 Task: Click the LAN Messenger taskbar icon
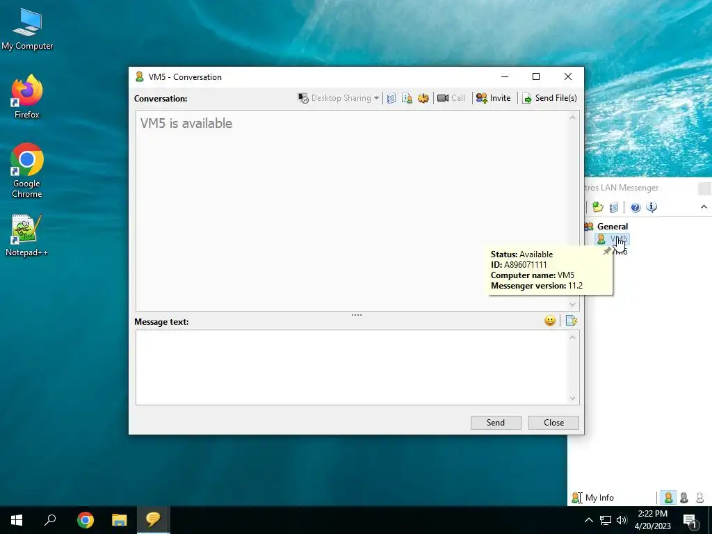(153, 520)
